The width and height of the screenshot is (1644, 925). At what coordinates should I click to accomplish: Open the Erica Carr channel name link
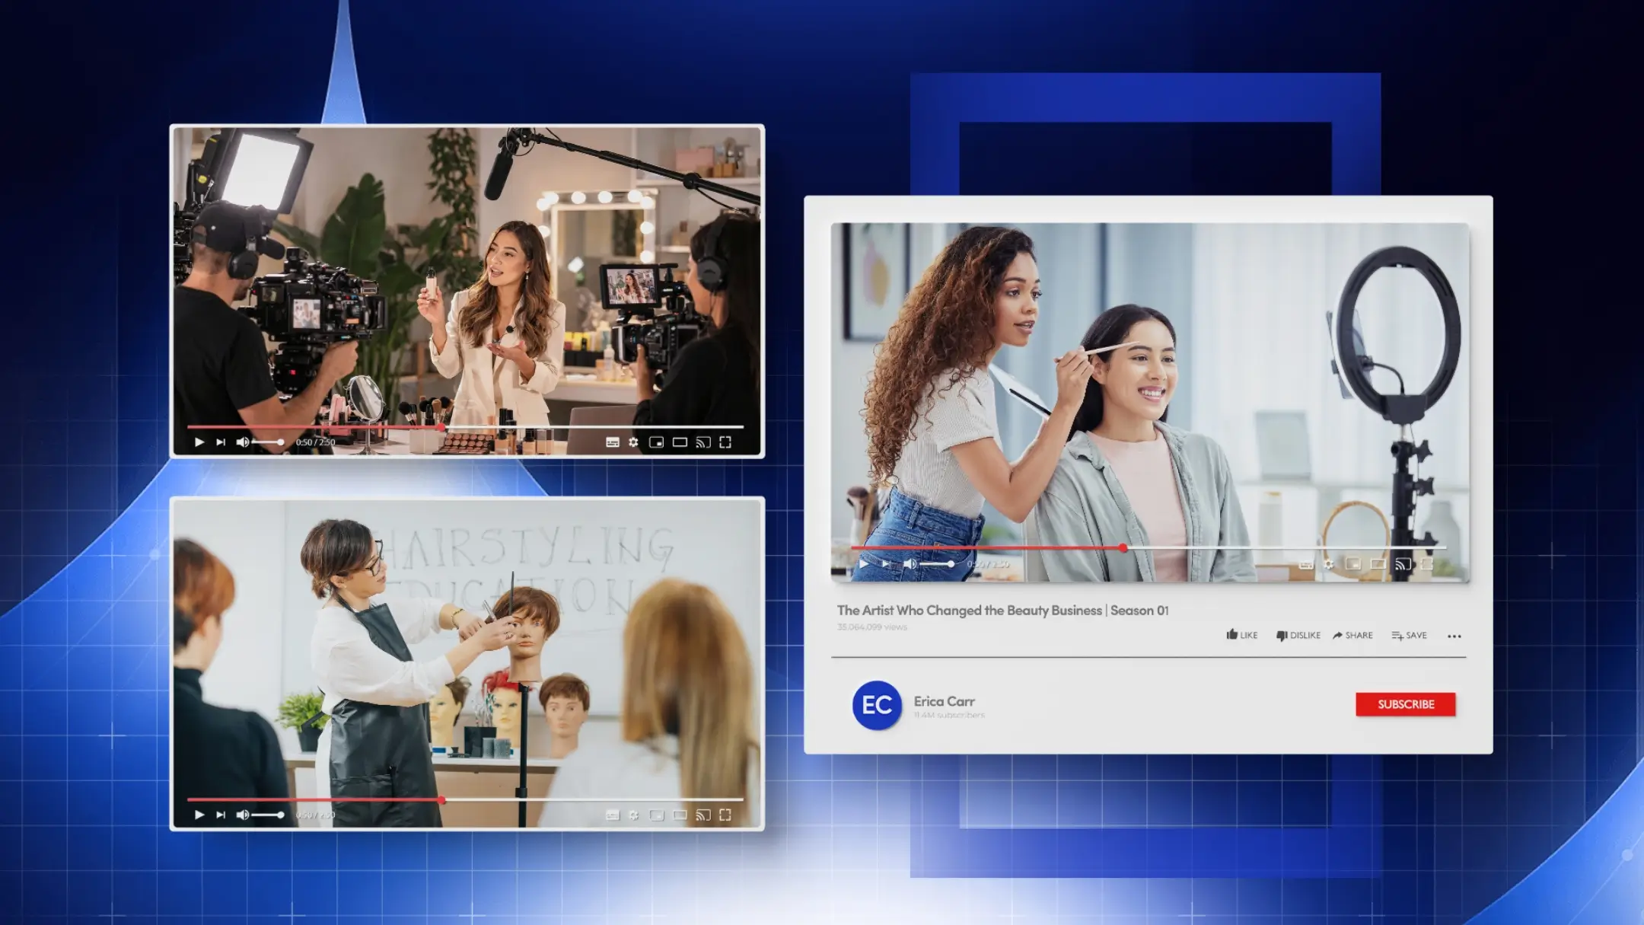pyautogui.click(x=944, y=701)
